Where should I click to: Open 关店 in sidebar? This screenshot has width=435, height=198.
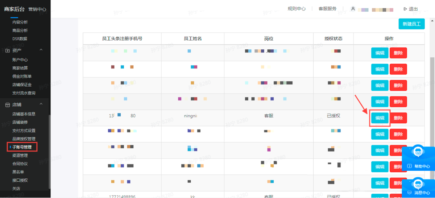[x=16, y=189]
